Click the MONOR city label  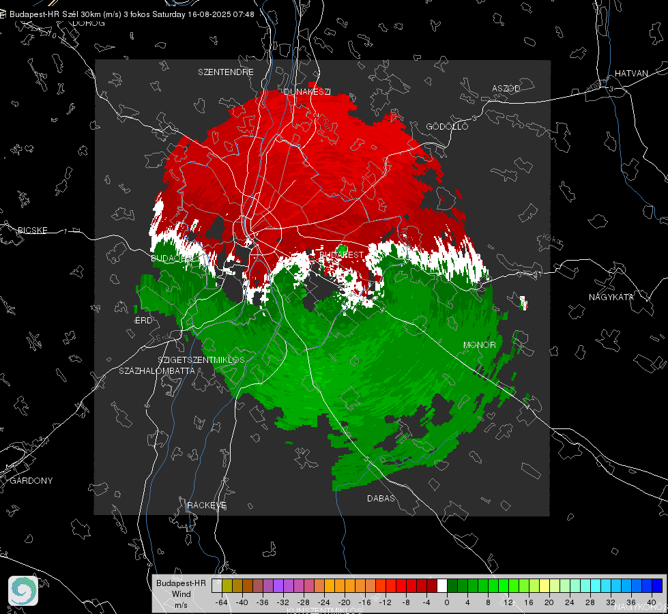click(x=479, y=345)
